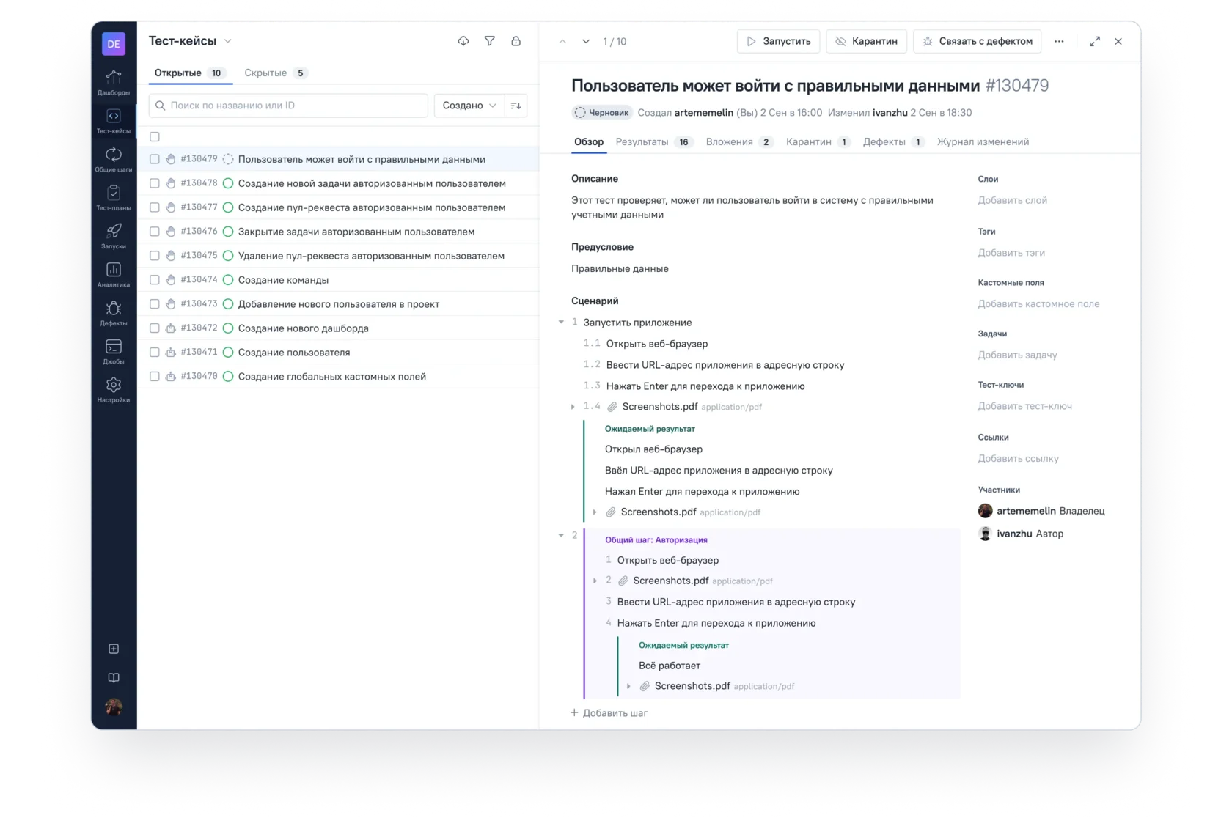Open test case Создание глобальных кастомных полей
Screen dimensions: 1232x829
pyautogui.click(x=332, y=377)
